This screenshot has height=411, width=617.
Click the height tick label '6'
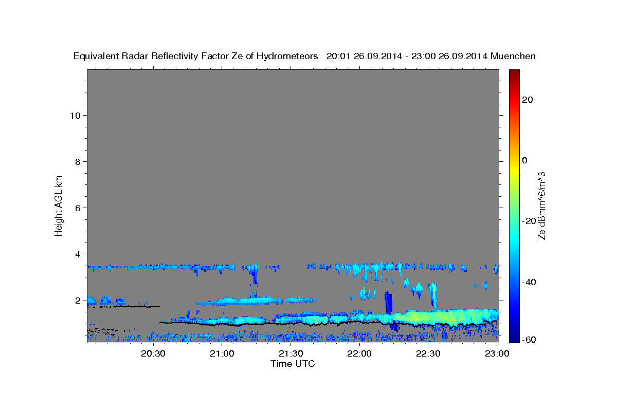pyautogui.click(x=78, y=208)
